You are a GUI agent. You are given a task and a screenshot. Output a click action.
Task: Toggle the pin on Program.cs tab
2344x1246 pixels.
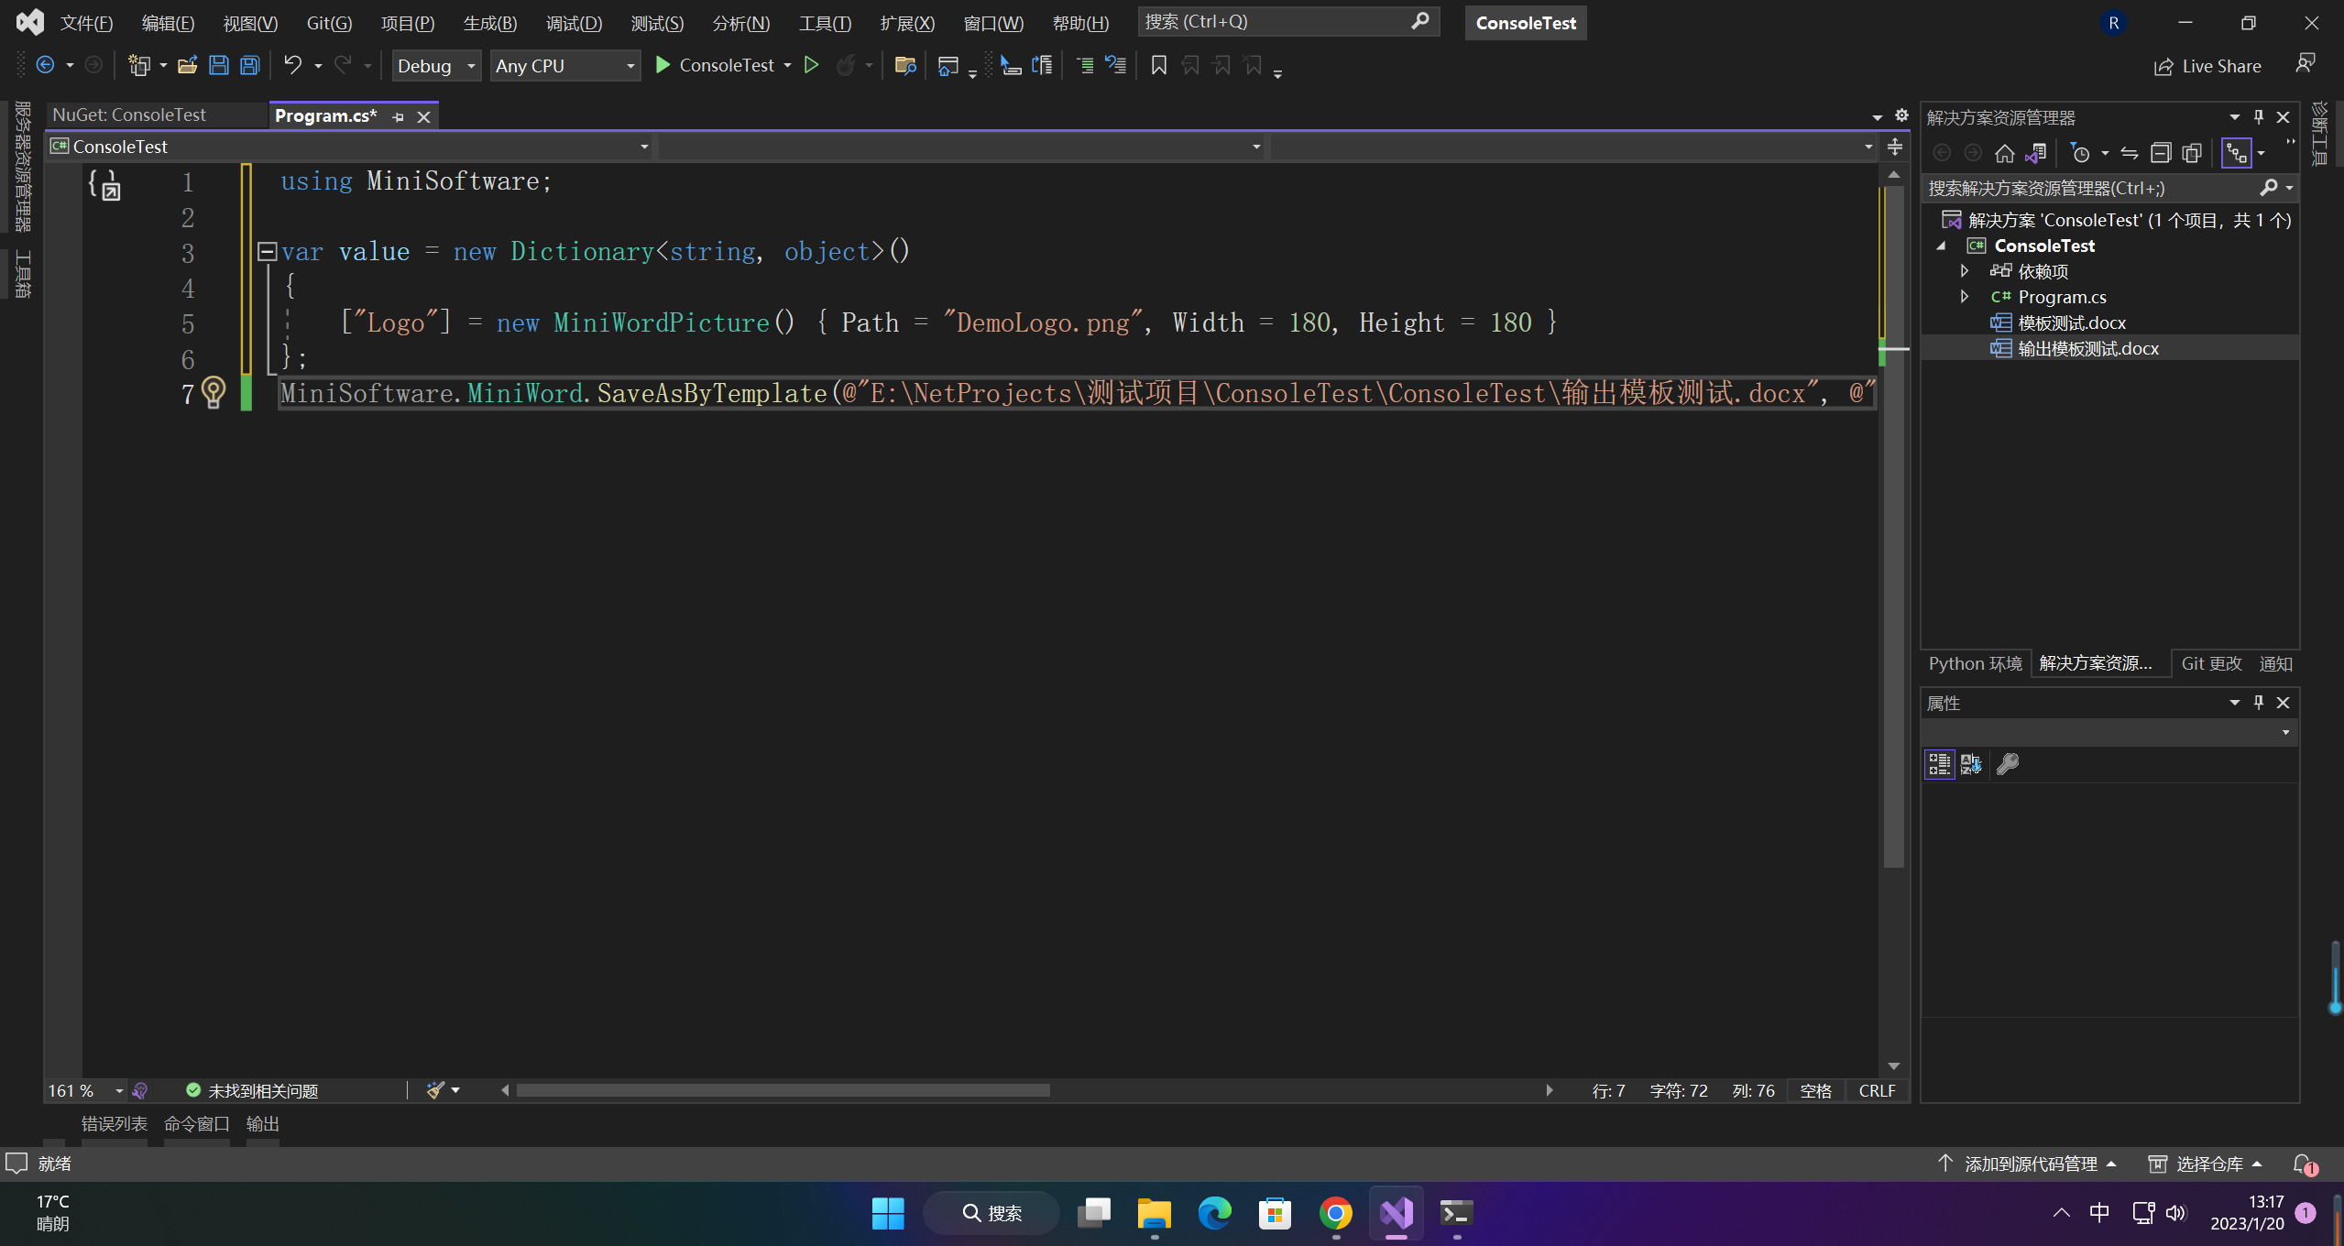point(398,116)
